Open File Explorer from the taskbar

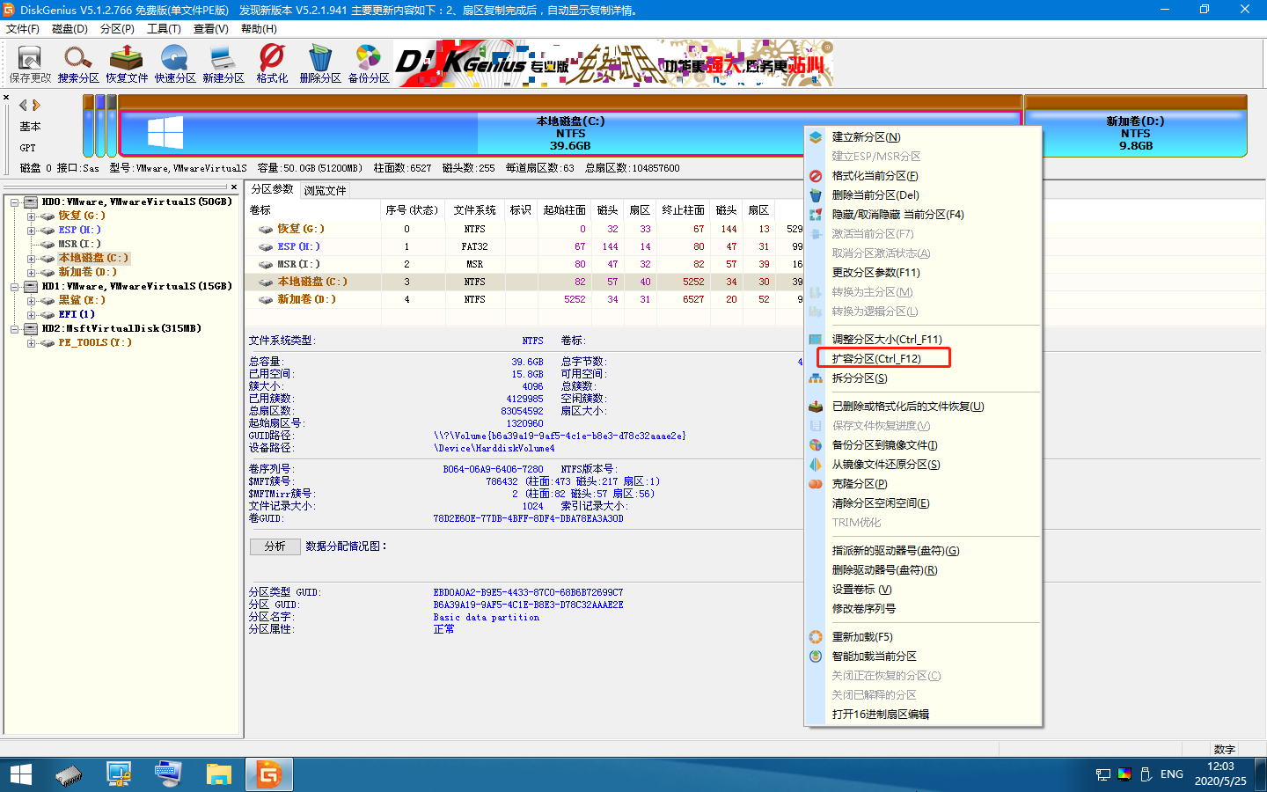(218, 774)
